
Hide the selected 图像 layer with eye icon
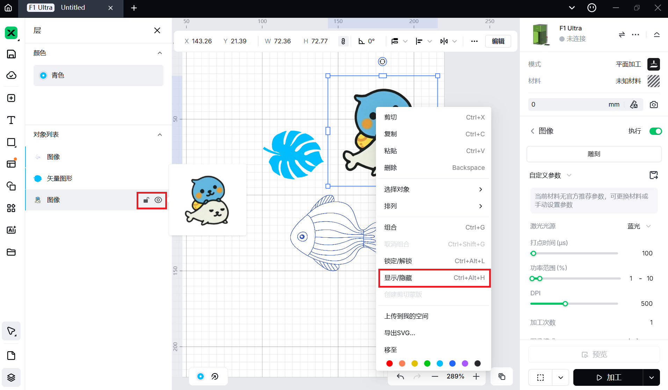[158, 200]
